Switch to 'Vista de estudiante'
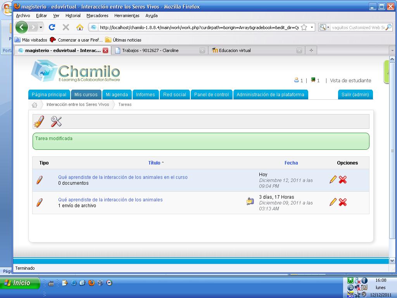 pos(350,81)
